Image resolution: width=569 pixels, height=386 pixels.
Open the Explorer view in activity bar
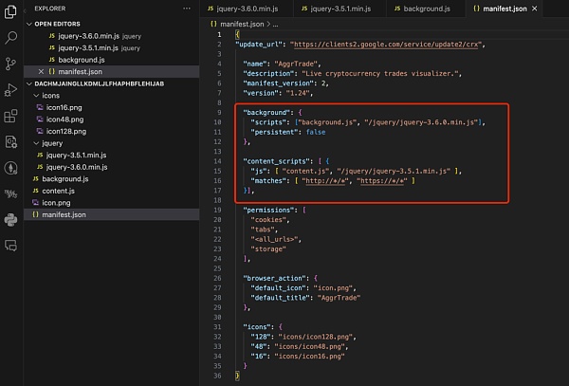pos(11,13)
